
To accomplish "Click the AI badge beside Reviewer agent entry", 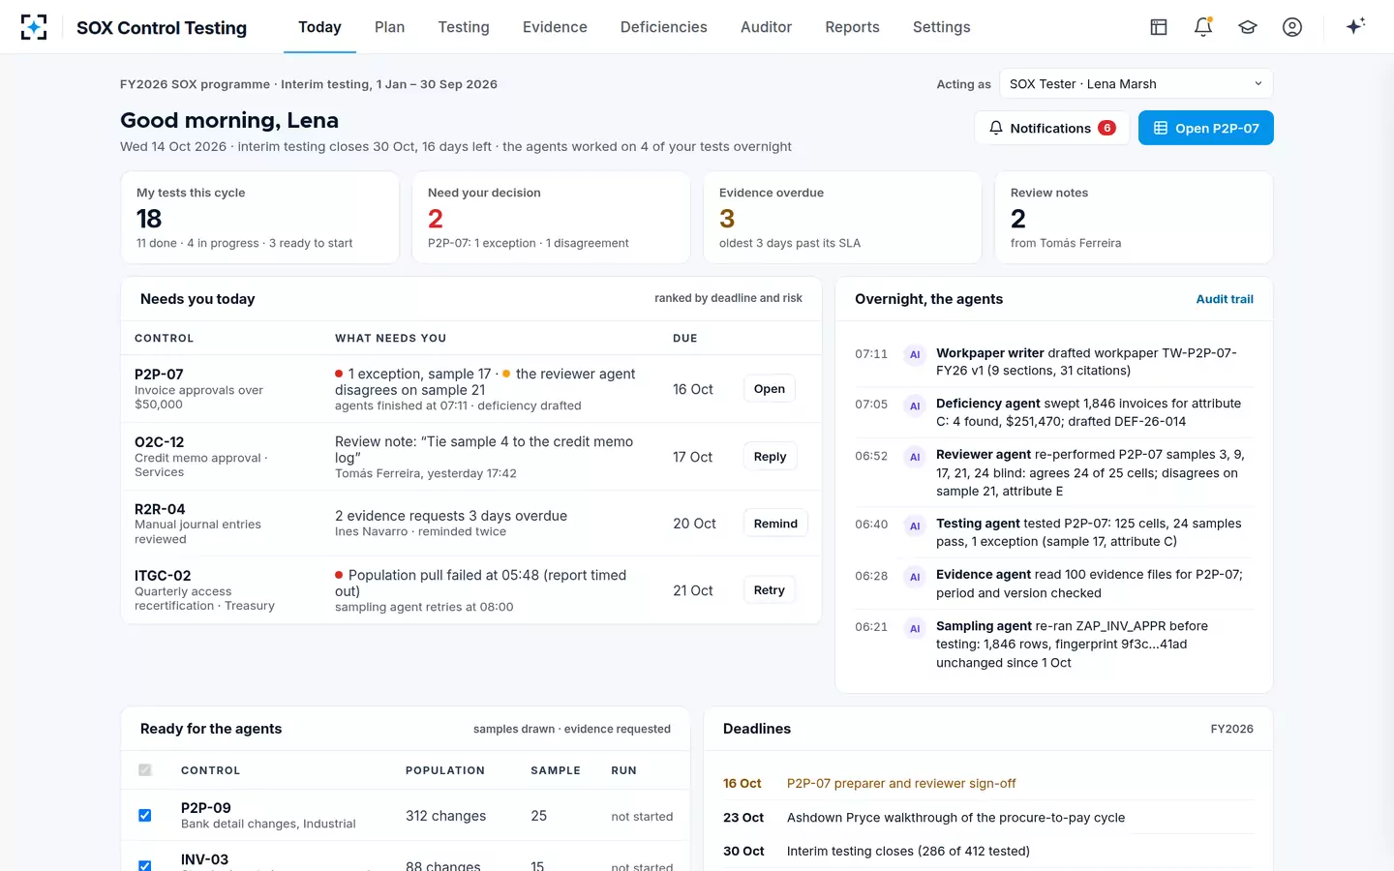I will click(914, 457).
